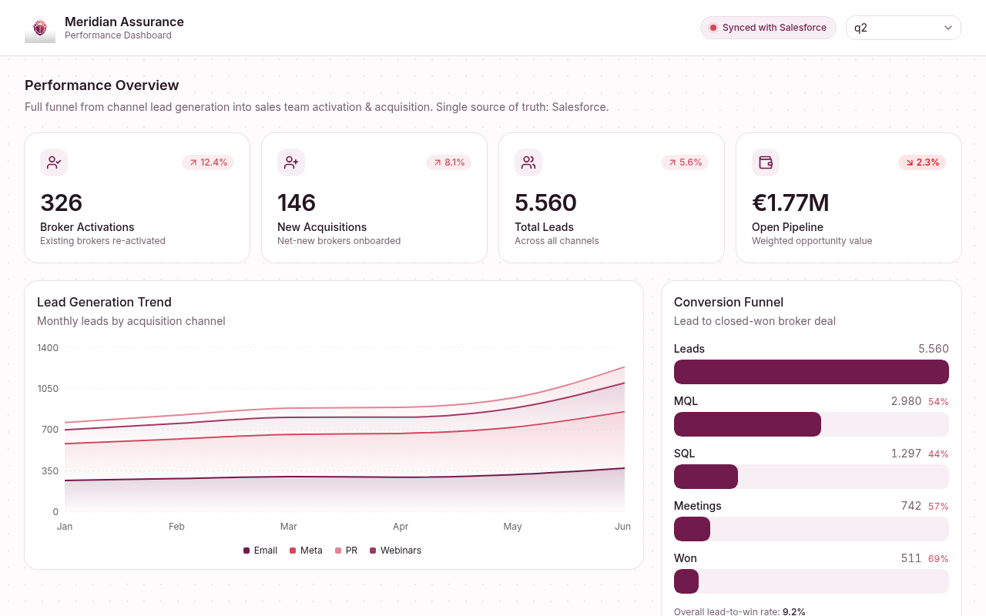Click the 1.297 SQL count
The height and width of the screenshot is (616, 986).
coord(906,454)
